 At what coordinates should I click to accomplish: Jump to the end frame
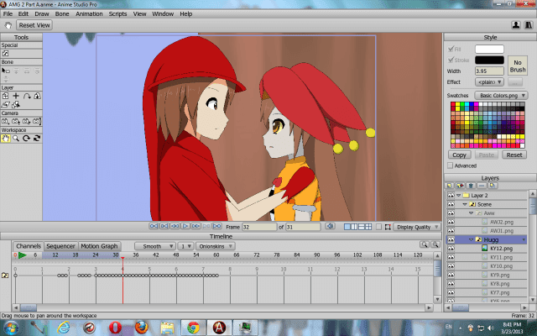(x=217, y=226)
